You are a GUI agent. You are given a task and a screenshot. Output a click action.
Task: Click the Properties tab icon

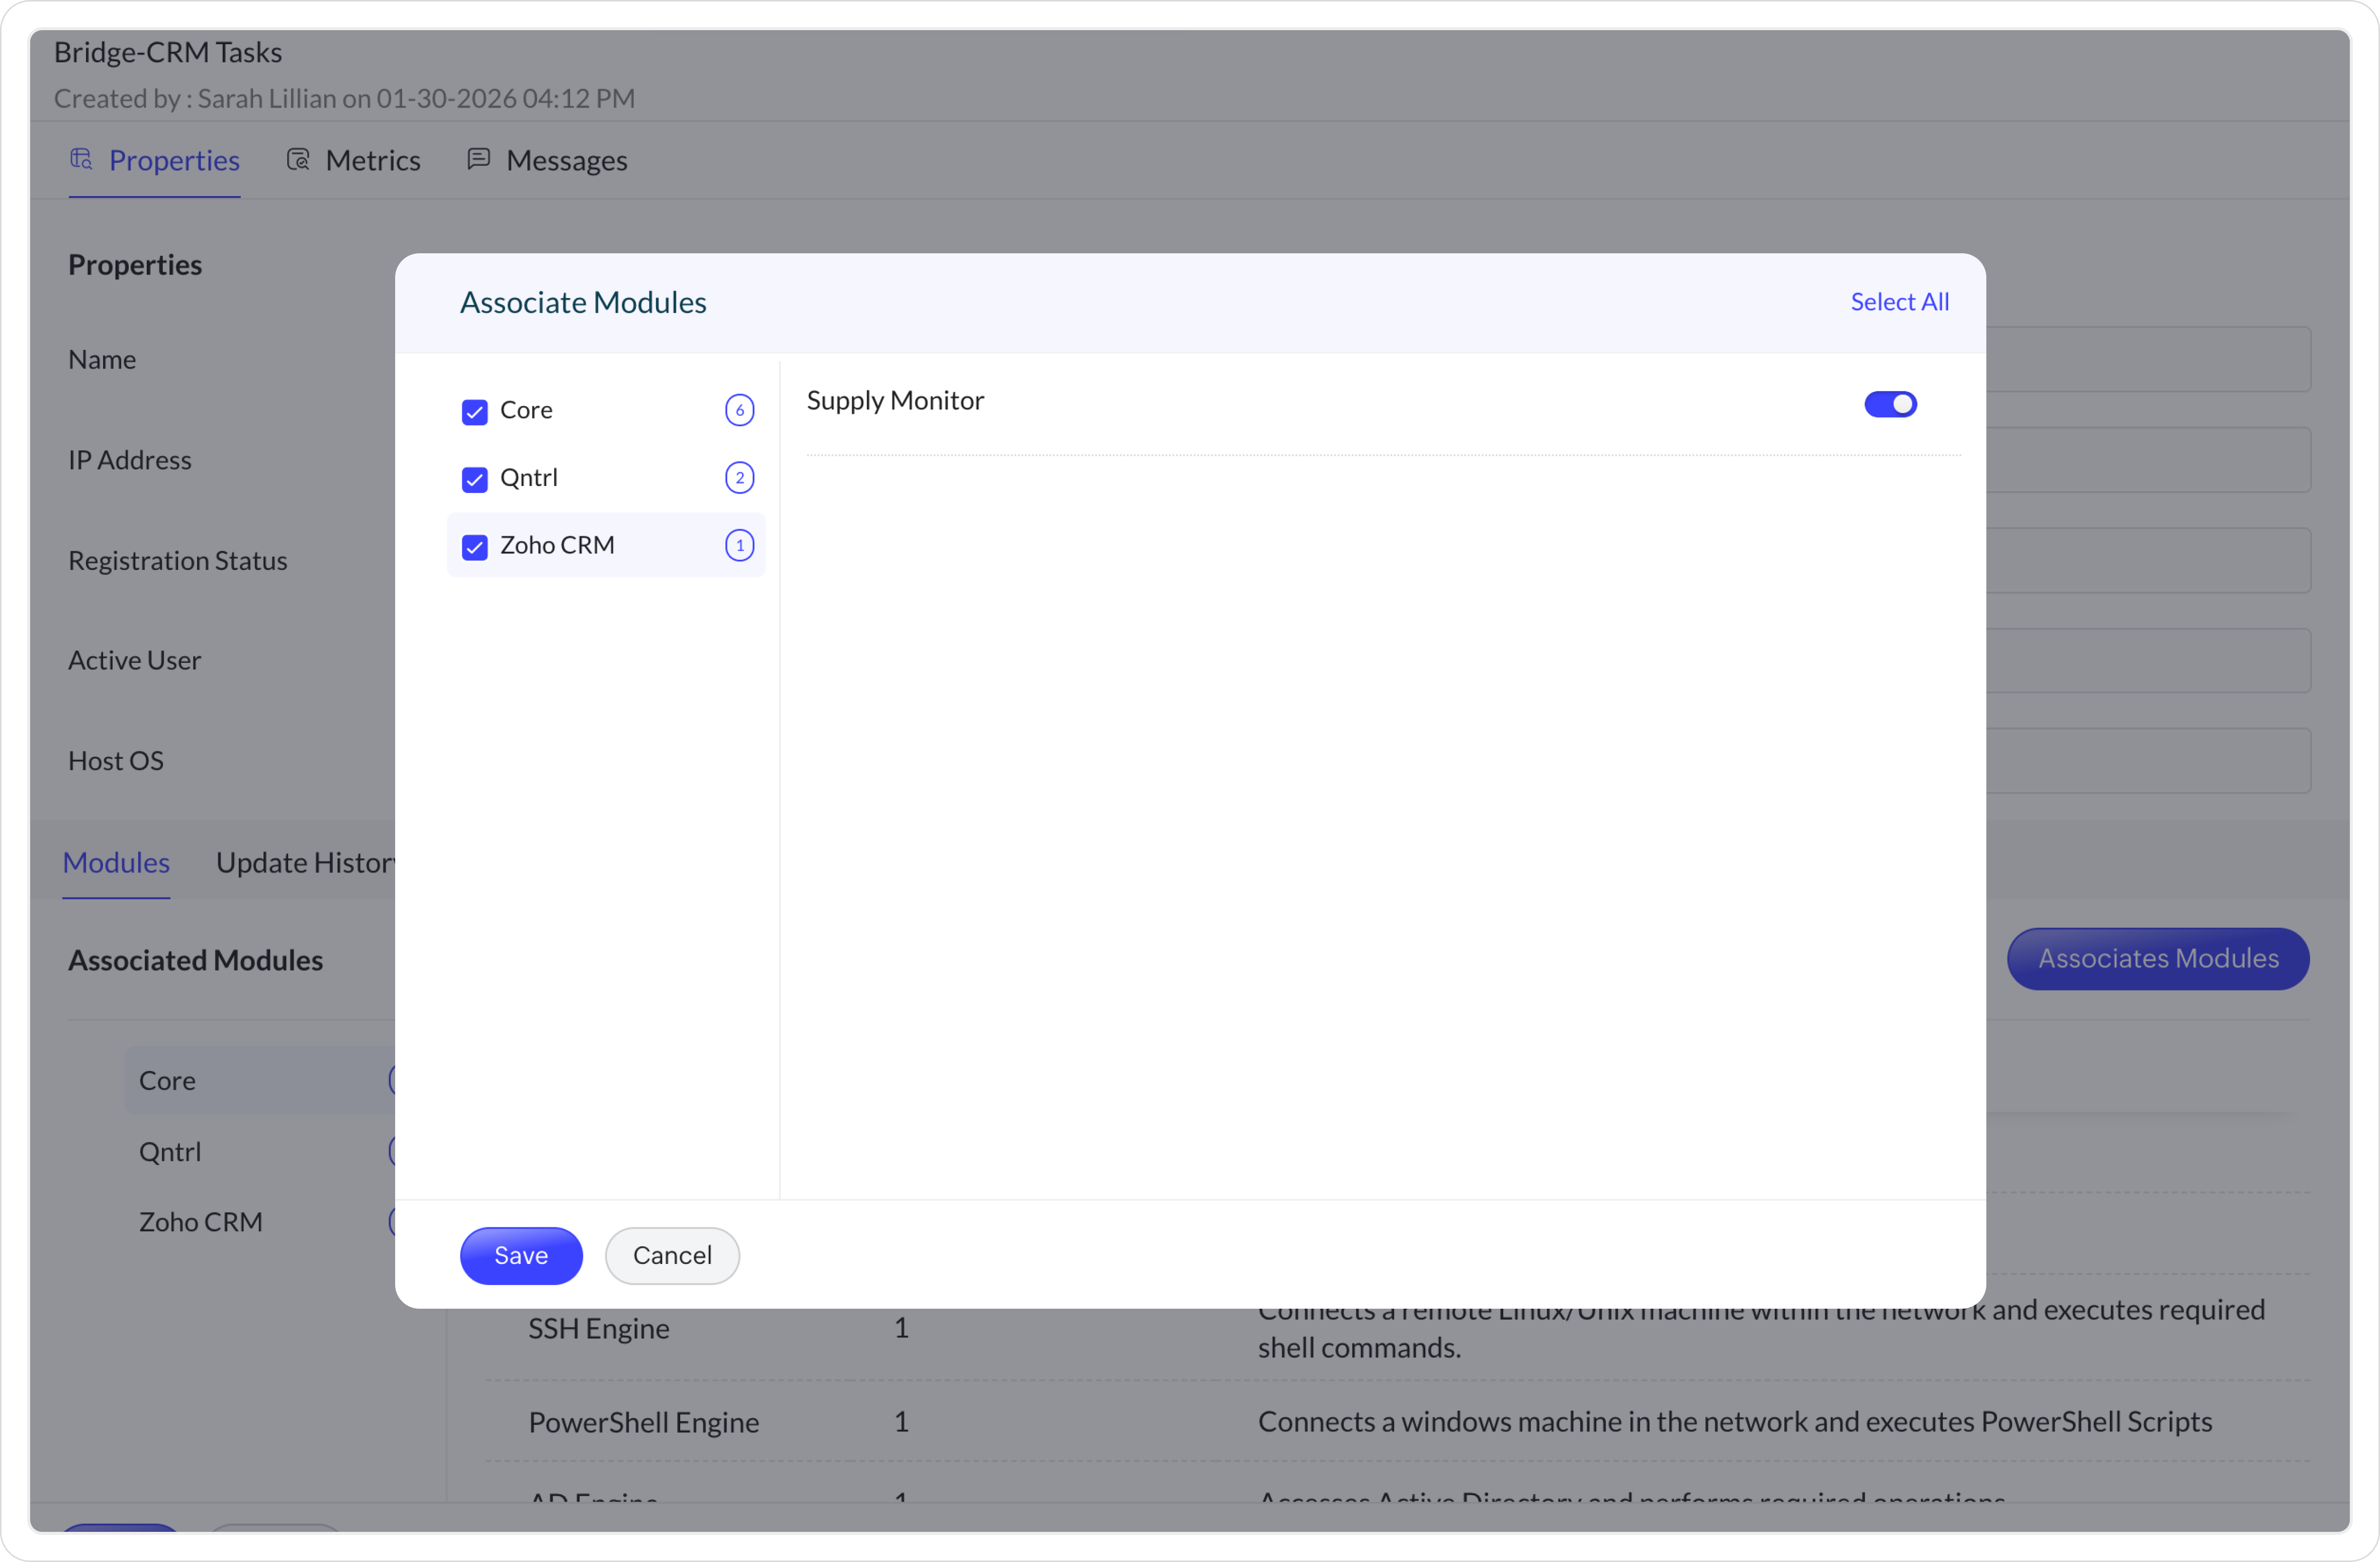click(x=81, y=159)
